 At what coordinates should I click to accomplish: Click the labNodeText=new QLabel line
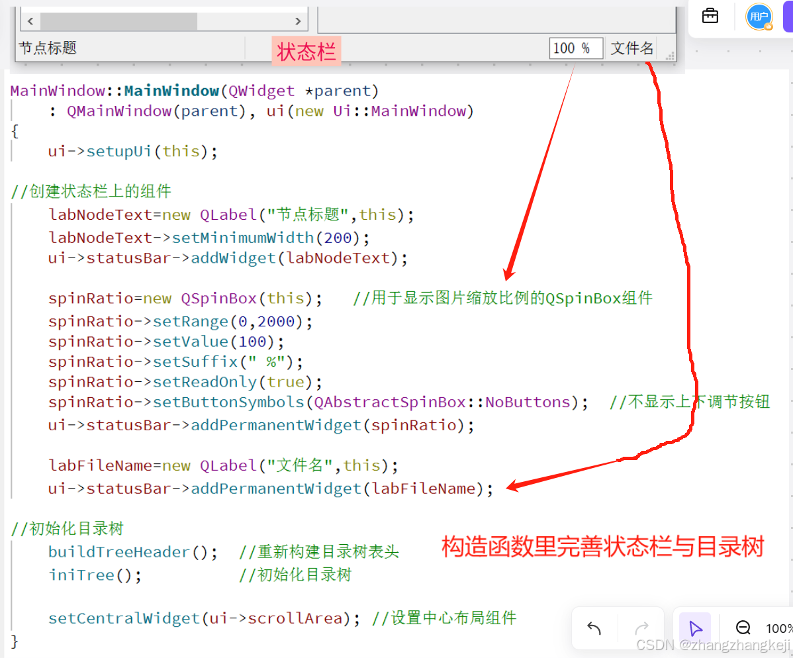(x=231, y=214)
